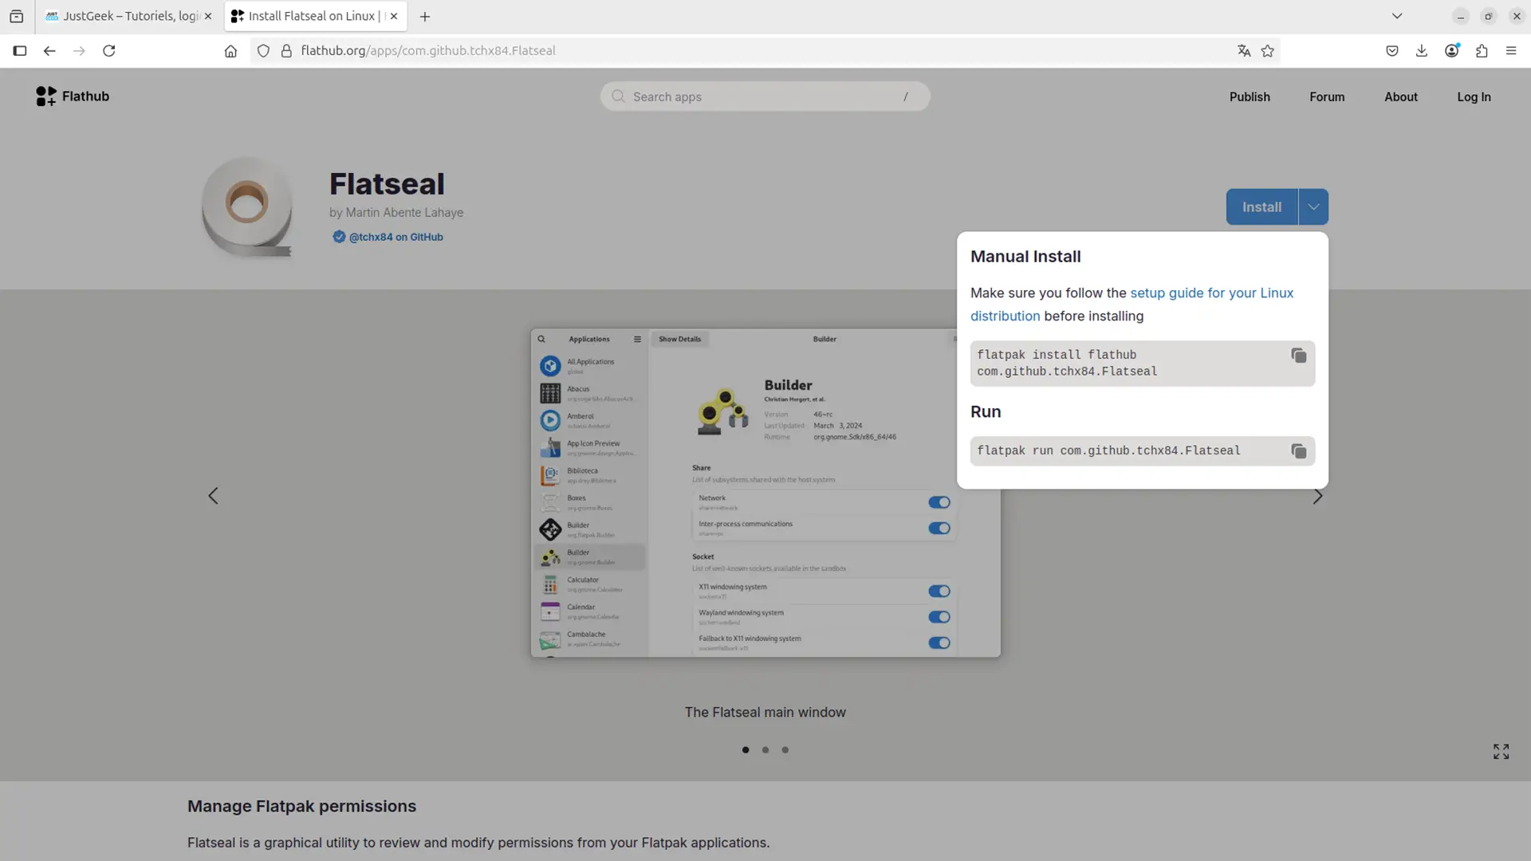The image size is (1531, 861).
Task: Bookmark this page with star icon
Action: click(1268, 51)
